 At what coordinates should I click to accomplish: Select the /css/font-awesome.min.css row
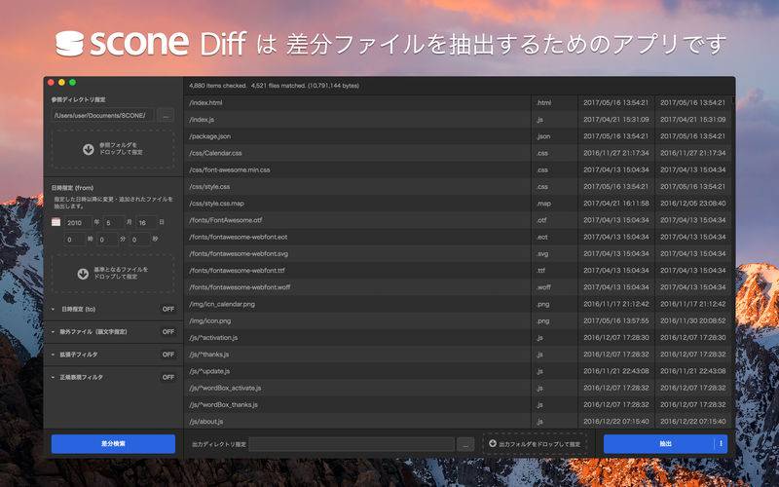[459, 169]
